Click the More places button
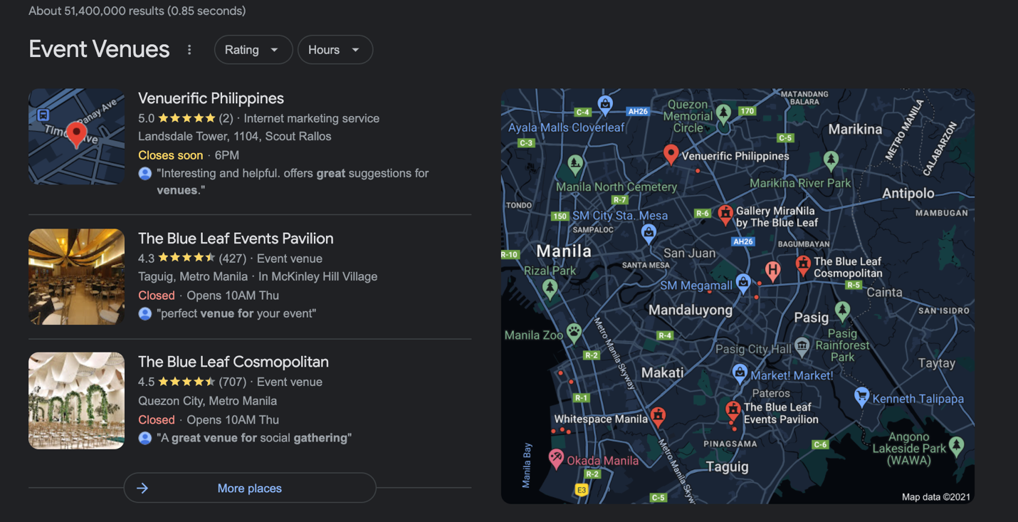1018x522 pixels. tap(250, 488)
